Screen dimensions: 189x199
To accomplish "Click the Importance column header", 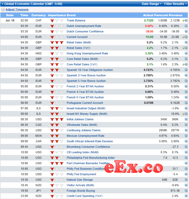I will click(57, 15).
